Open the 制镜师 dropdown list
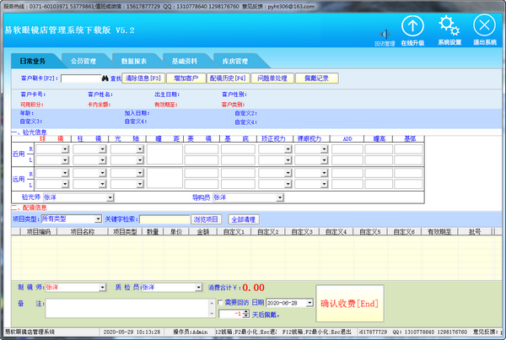The height and width of the screenshot is (340, 506). (x=105, y=287)
